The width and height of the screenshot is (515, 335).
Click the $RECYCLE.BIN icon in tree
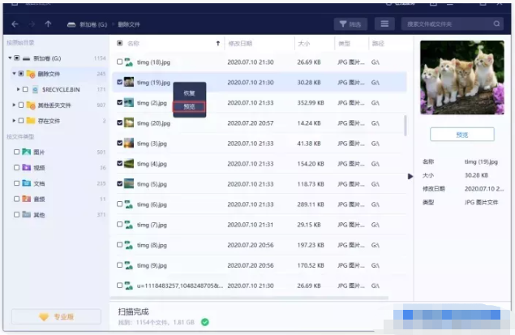[x=36, y=89]
